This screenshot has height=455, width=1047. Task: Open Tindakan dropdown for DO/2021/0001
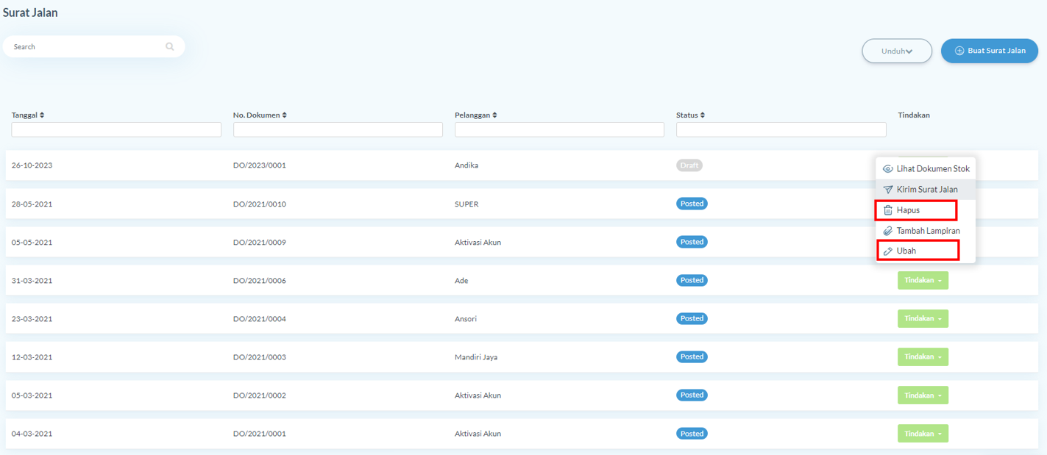pos(923,434)
